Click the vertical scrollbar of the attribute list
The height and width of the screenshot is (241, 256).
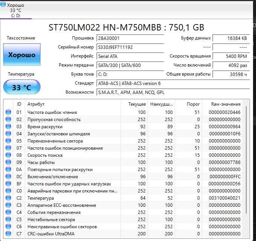click(246, 160)
